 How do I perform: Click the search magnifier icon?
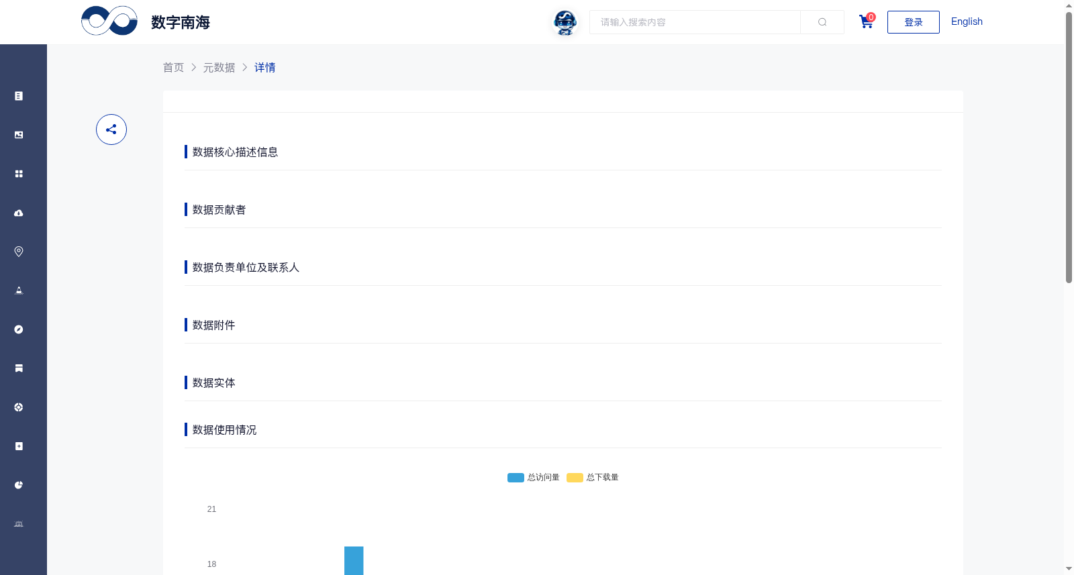point(822,22)
